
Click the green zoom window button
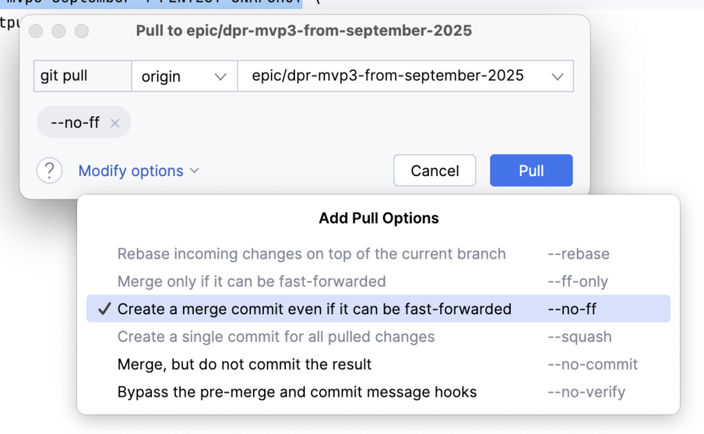click(82, 31)
